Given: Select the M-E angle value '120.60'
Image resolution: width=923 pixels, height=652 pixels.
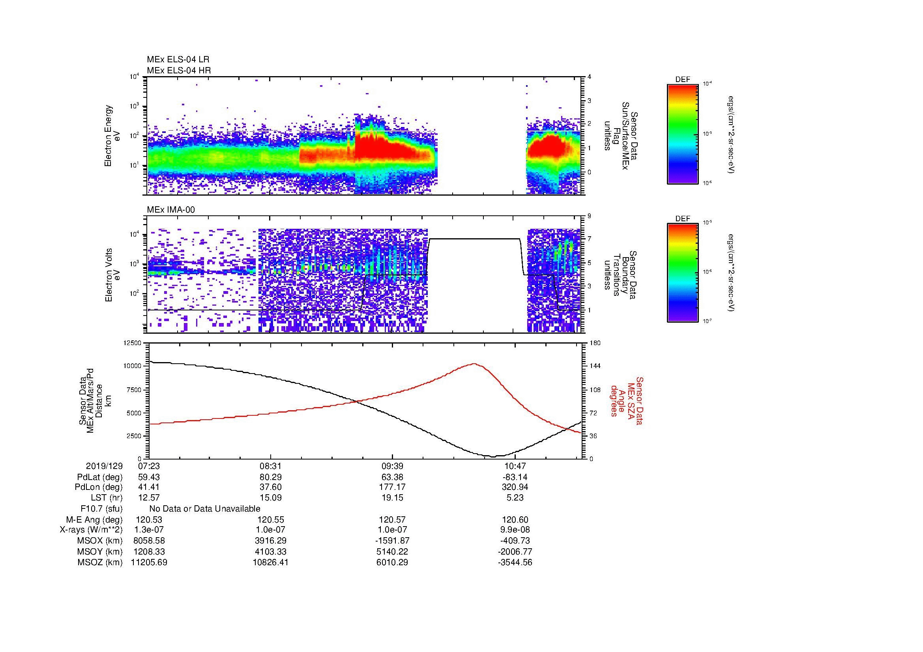Looking at the screenshot, I should [x=515, y=520].
